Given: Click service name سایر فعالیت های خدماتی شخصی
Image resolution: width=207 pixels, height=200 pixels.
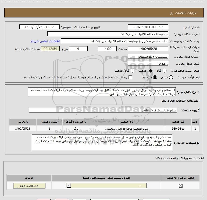Looking at the screenshot, I should pos(127,129).
